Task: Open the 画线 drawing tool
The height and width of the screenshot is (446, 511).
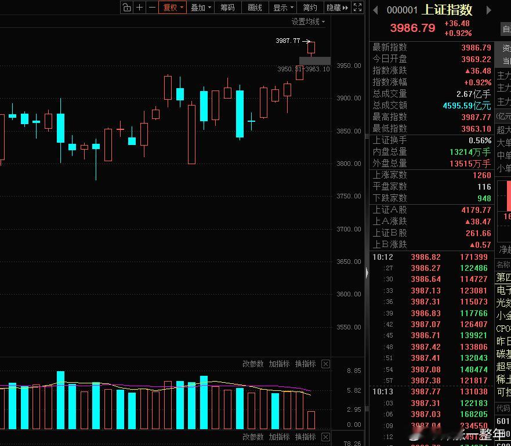Action: 255,8
